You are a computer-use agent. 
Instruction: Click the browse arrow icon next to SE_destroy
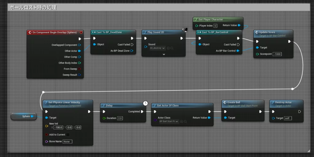click(x=168, y=48)
